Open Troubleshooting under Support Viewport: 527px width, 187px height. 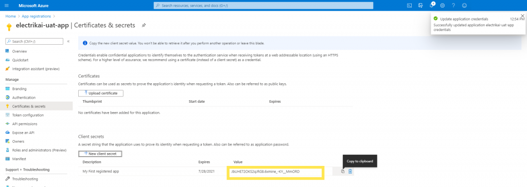(x=25, y=179)
